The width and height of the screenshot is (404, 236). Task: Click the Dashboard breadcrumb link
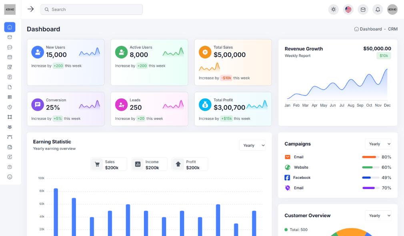pyautogui.click(x=370, y=29)
